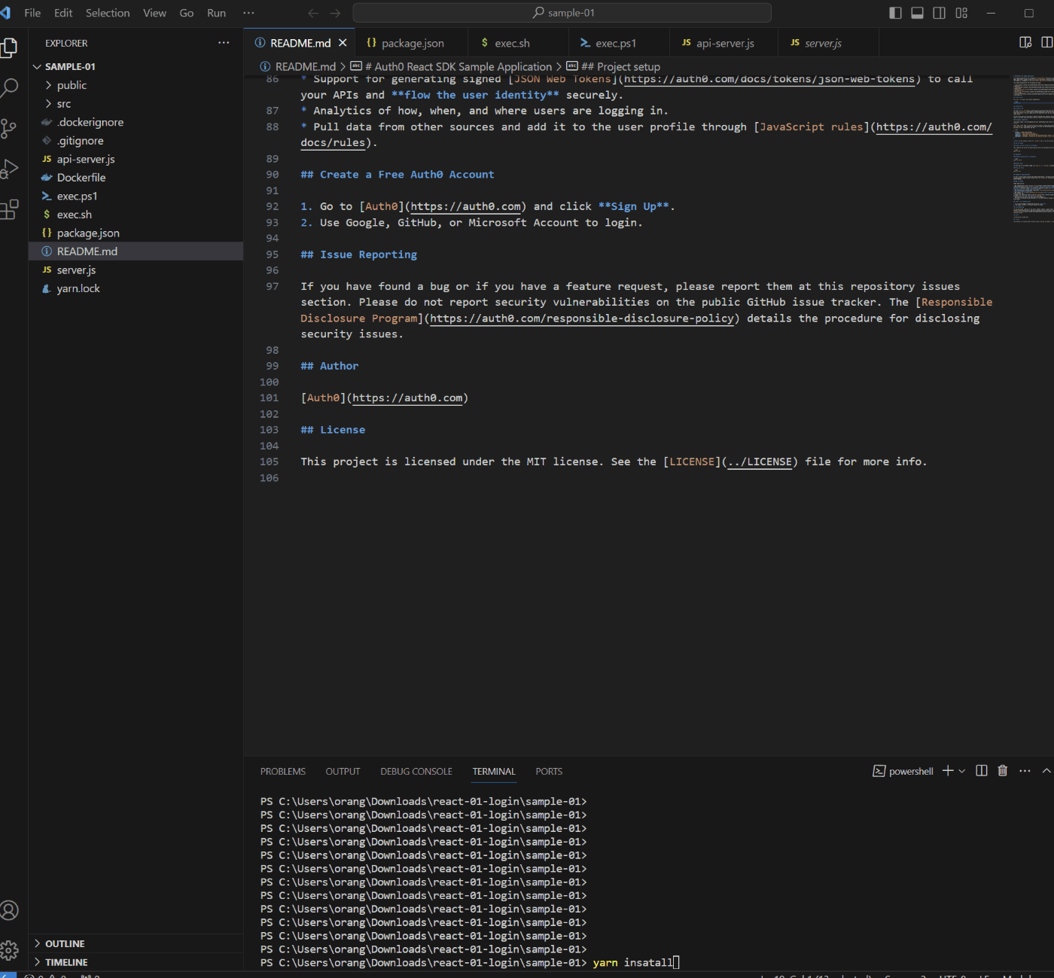Click the Auth0 React SDK Sample Application breadcrumb

[451, 66]
